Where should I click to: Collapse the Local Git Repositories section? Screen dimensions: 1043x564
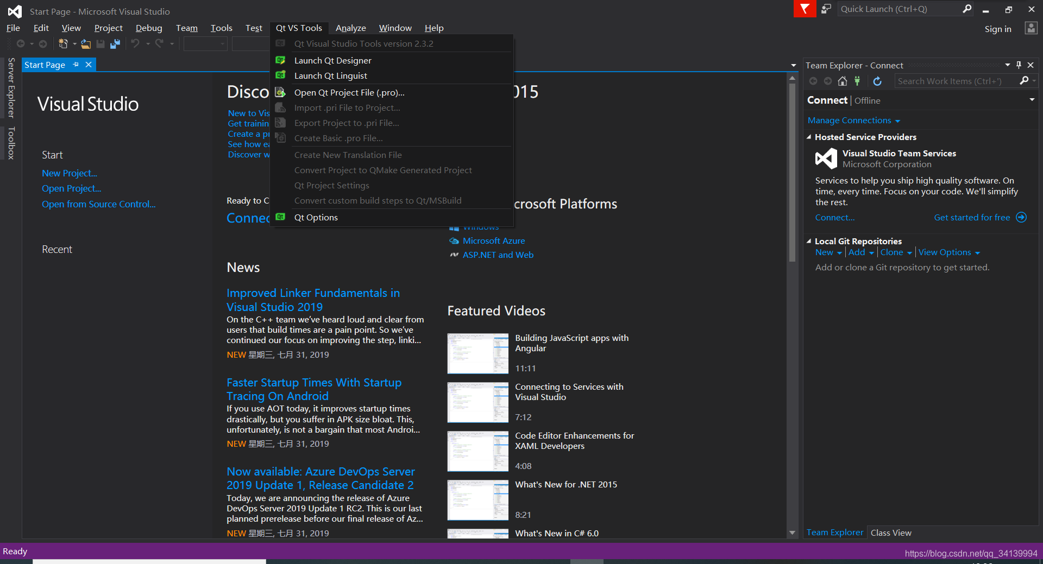click(809, 241)
